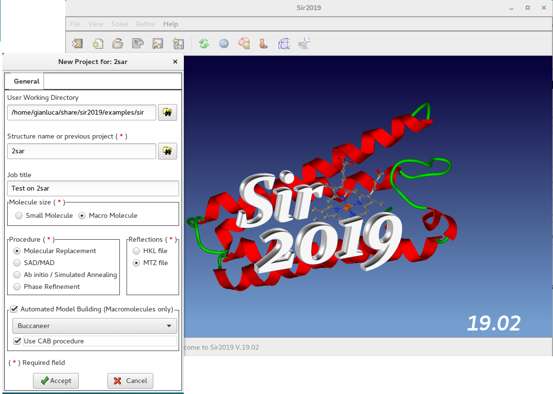Open project with the open-folder toolbar icon

118,43
